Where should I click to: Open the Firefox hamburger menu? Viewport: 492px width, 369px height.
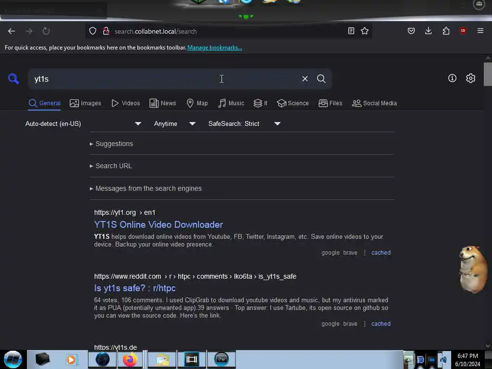tap(480, 31)
